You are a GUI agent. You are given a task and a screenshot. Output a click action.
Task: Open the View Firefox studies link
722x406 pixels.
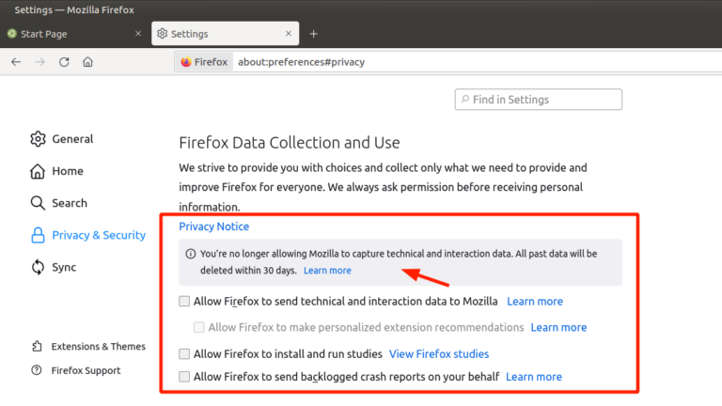click(439, 354)
